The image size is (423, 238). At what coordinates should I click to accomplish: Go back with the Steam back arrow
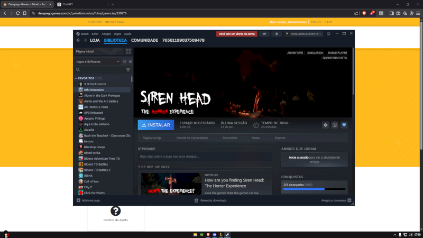78,40
